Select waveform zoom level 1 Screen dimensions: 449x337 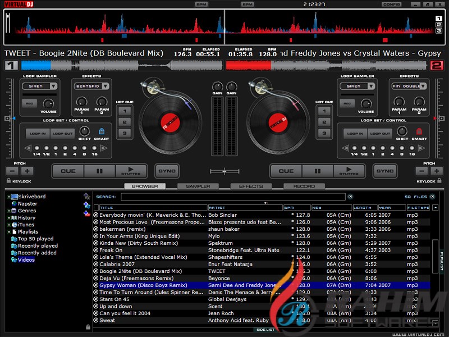point(439,19)
